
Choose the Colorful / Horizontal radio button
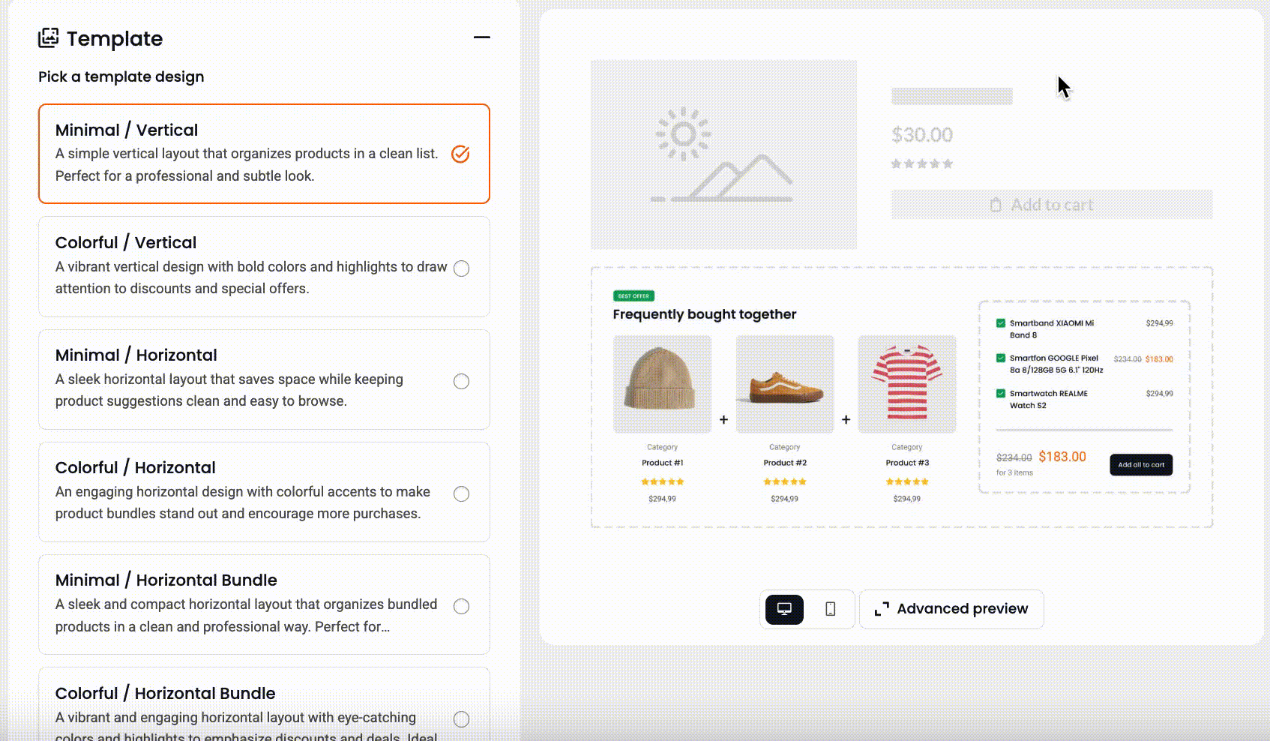462,493
